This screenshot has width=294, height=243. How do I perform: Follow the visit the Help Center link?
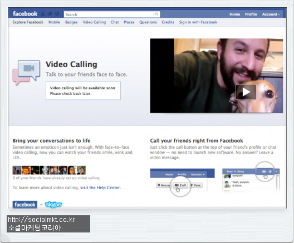click(x=100, y=188)
